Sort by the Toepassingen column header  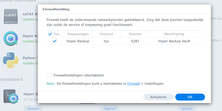tap(78, 34)
